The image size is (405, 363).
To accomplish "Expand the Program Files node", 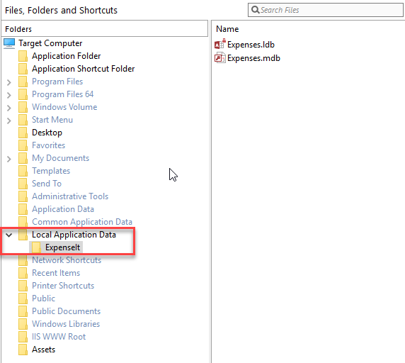I will click(x=9, y=82).
